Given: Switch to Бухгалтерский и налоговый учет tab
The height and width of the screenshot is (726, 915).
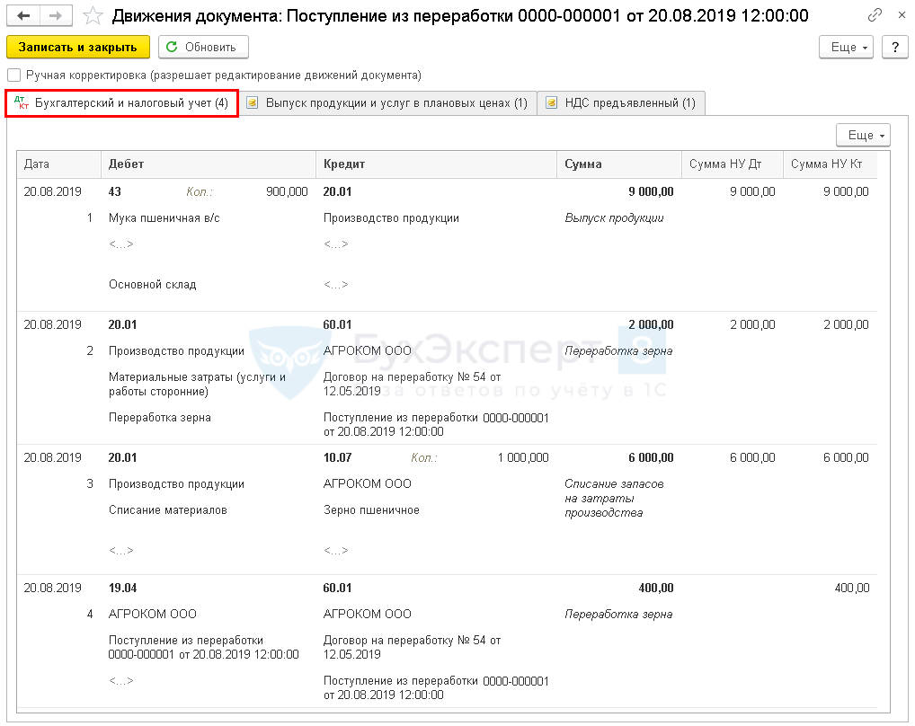Looking at the screenshot, I should pos(121,103).
